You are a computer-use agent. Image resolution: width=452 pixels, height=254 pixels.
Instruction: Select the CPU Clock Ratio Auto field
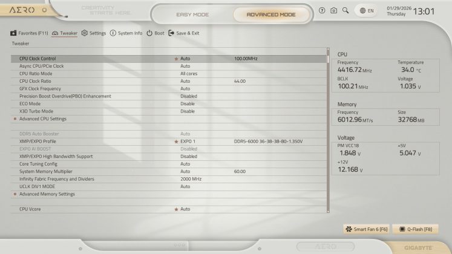click(185, 81)
